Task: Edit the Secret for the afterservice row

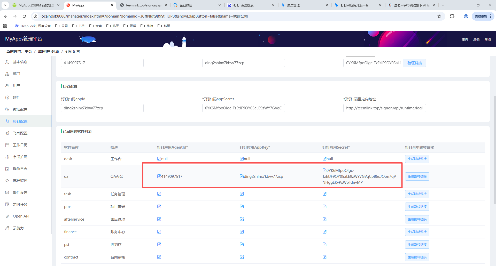Action: click(324, 219)
